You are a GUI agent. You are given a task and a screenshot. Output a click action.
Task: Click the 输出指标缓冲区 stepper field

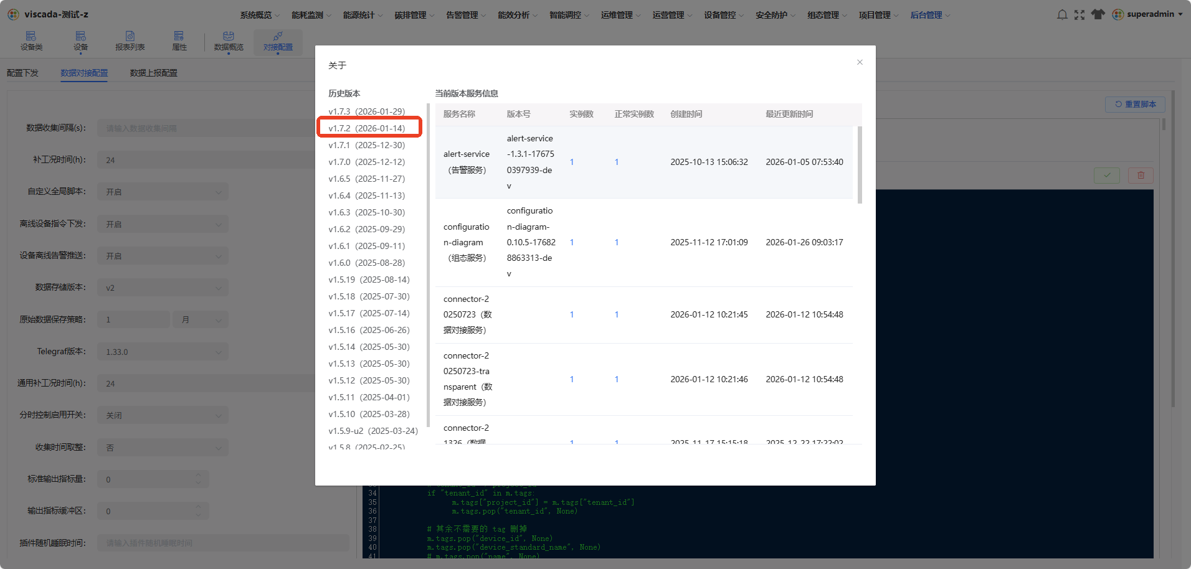coord(153,511)
